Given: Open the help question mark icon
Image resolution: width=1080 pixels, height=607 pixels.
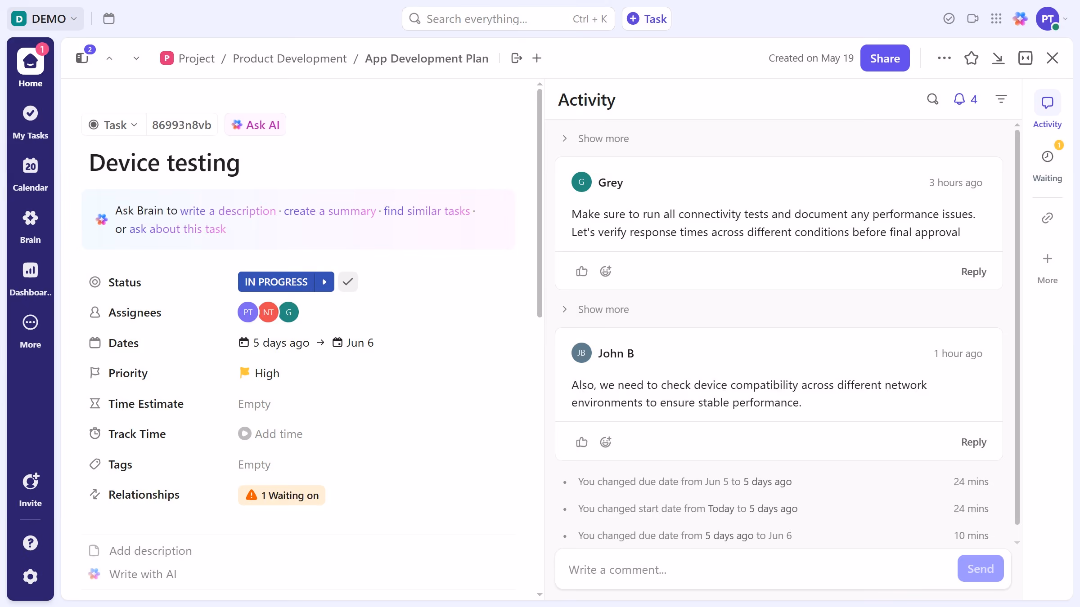Looking at the screenshot, I should pyautogui.click(x=30, y=543).
